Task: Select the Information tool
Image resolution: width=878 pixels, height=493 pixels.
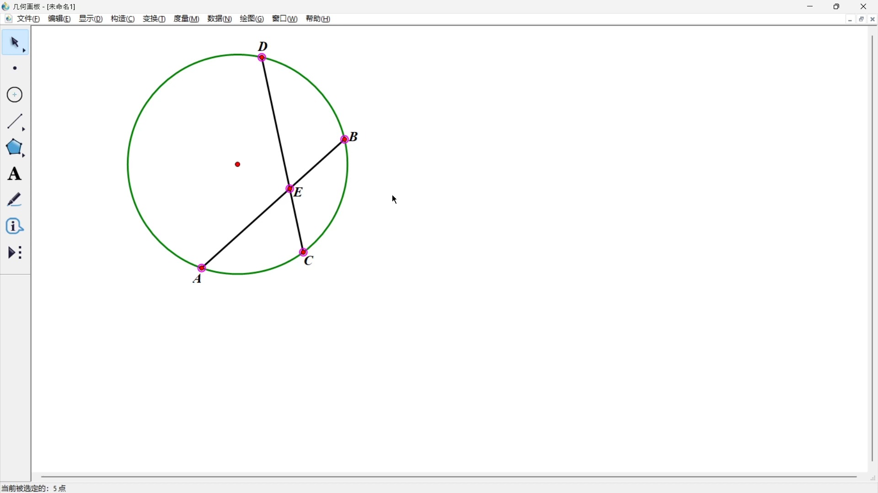Action: (15, 227)
